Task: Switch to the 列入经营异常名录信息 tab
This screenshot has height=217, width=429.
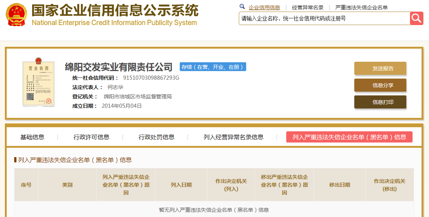Action: 234,137
